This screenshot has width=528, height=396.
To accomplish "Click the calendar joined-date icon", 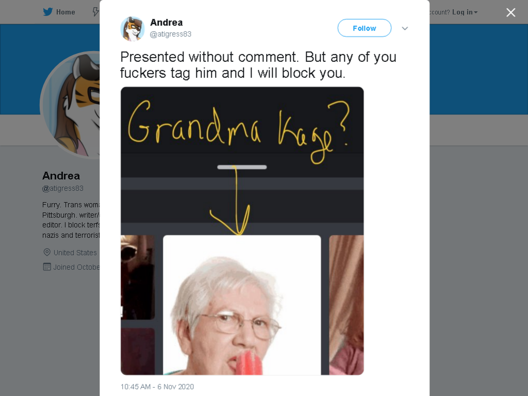I will (x=47, y=267).
